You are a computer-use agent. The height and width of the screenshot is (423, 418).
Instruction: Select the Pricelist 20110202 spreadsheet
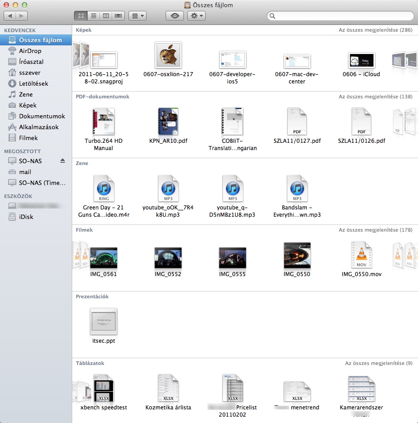click(232, 388)
